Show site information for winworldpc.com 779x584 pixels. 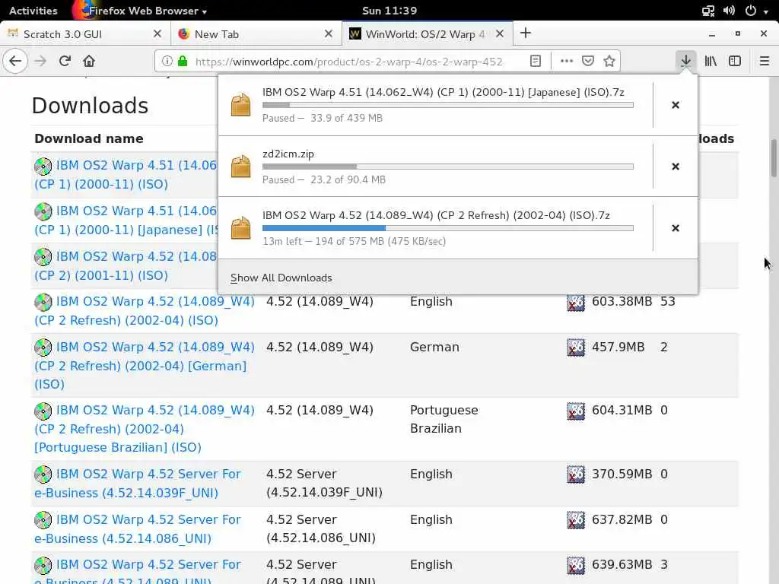[167, 61]
